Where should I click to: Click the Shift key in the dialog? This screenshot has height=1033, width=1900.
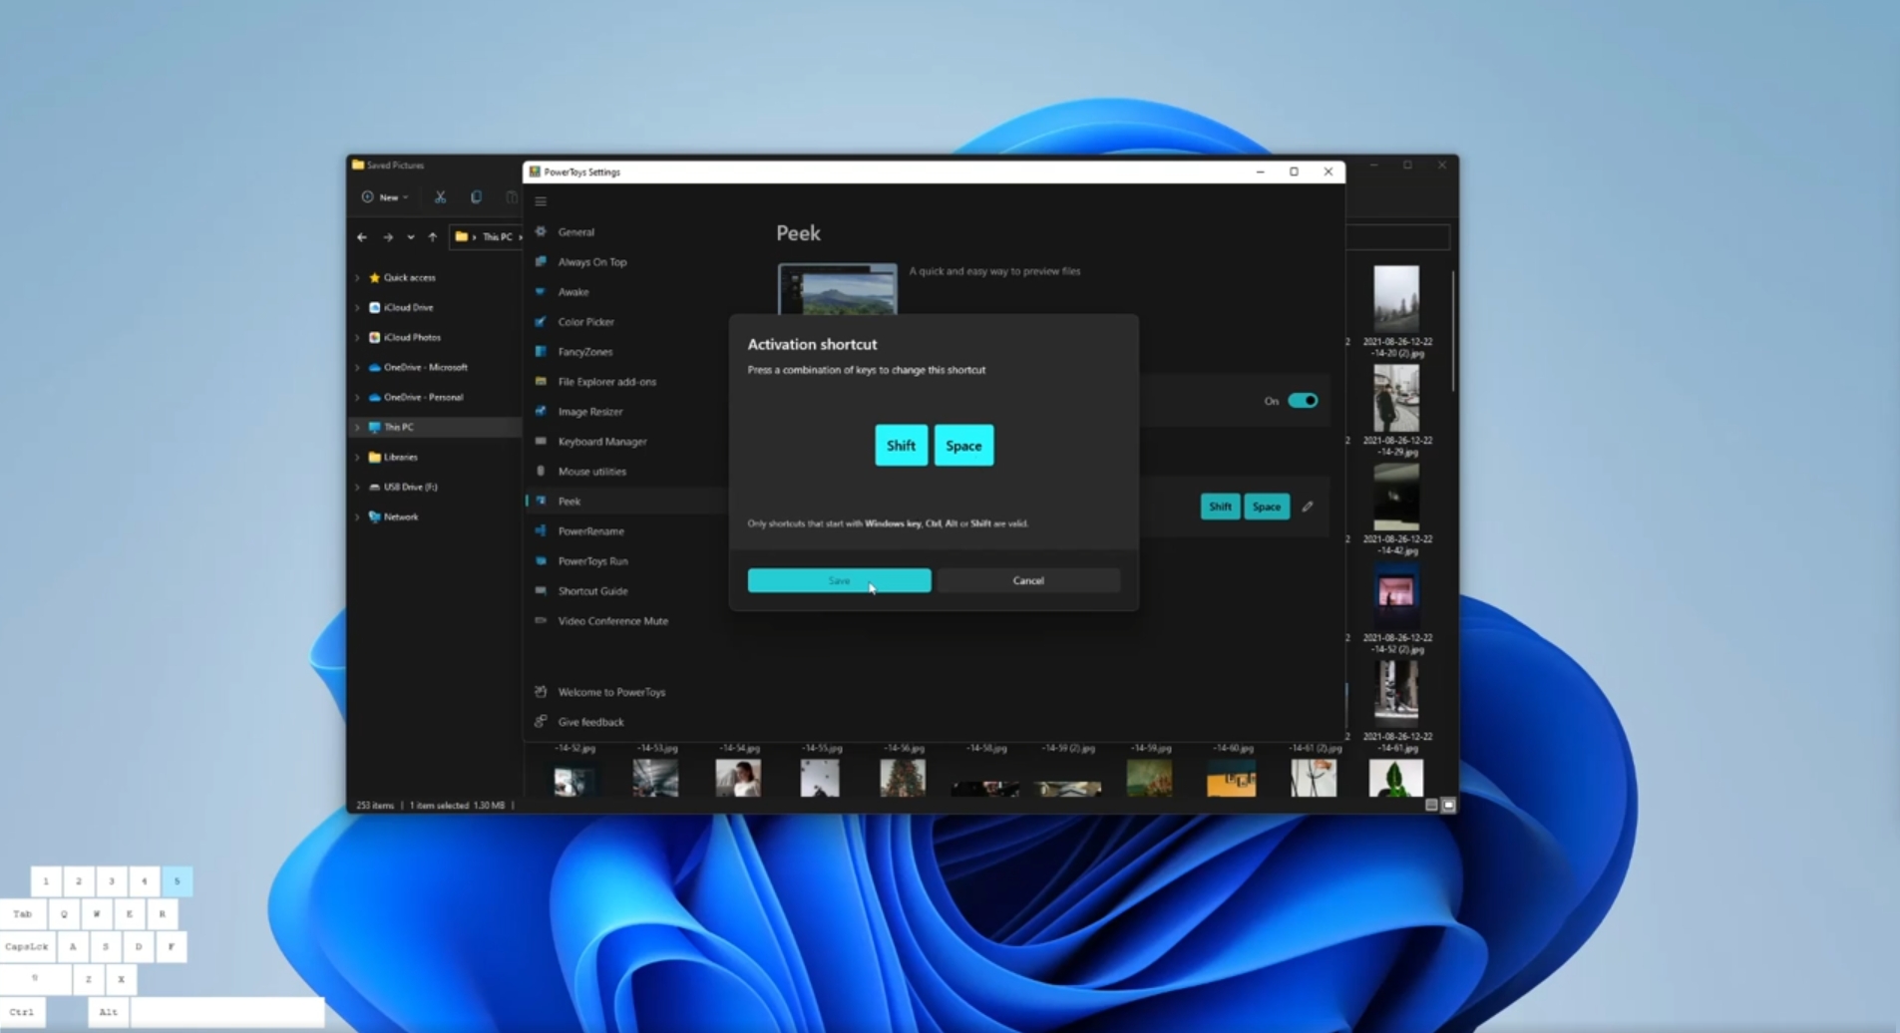[901, 446]
